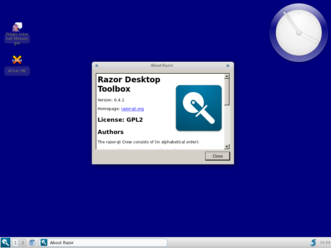The width and height of the screenshot is (331, 248).
Task: Select the About Razor taskbar entry
Action: (x=103, y=243)
